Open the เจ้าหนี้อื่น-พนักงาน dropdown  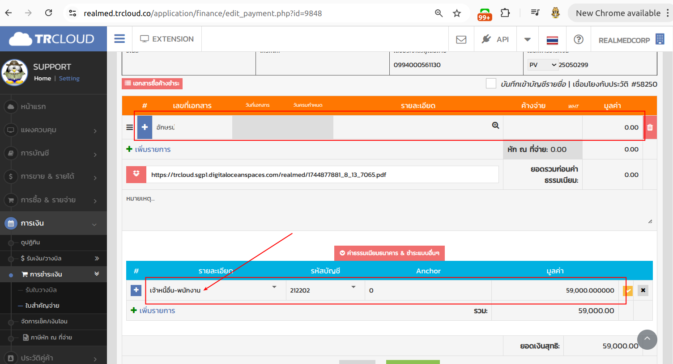coord(214,290)
